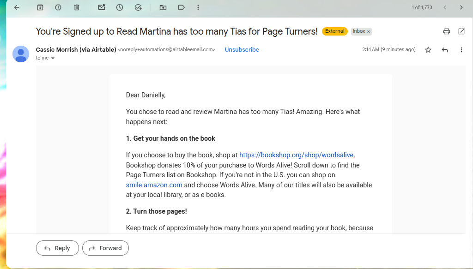
Task: Delete this email with trash icon
Action: (76, 7)
